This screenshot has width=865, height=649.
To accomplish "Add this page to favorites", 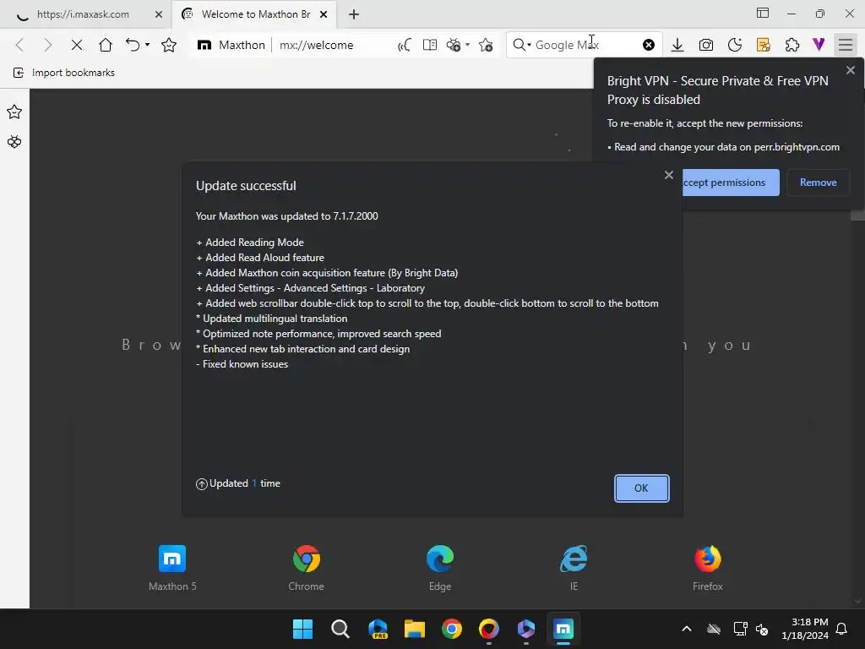I will click(486, 45).
